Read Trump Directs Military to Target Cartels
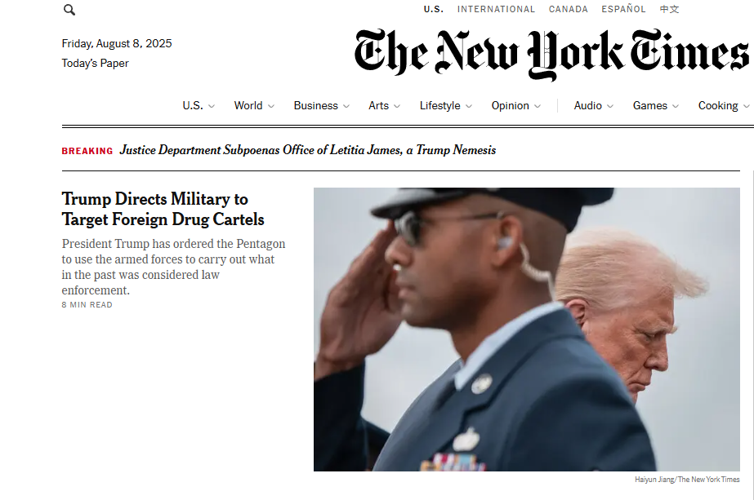 pyautogui.click(x=163, y=209)
